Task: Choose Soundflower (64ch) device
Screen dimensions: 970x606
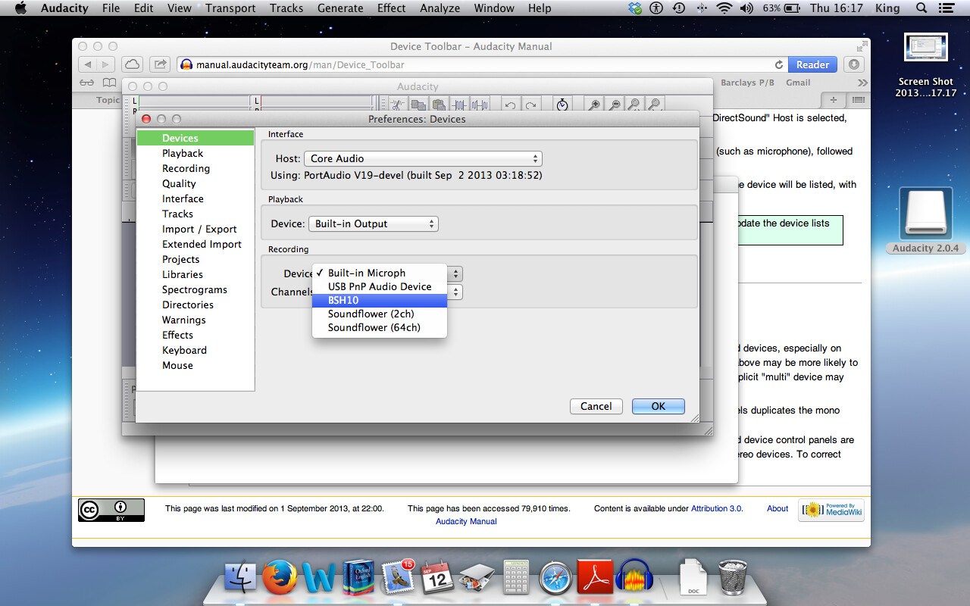Action: 380,327
